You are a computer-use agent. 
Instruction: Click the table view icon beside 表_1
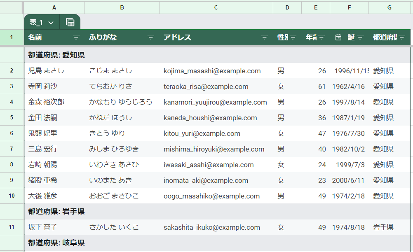[x=70, y=22]
